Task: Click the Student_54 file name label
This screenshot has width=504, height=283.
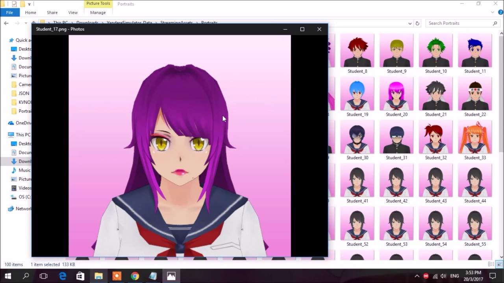Action: pos(435,244)
